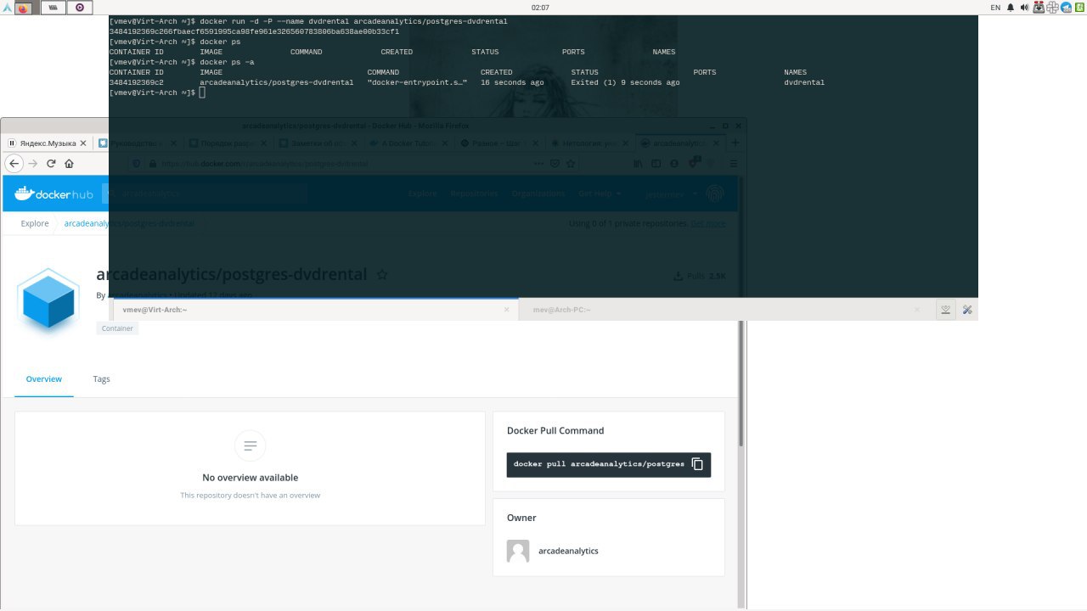Open the notifications bell in the tray
This screenshot has height=611, width=1087.
click(1011, 8)
